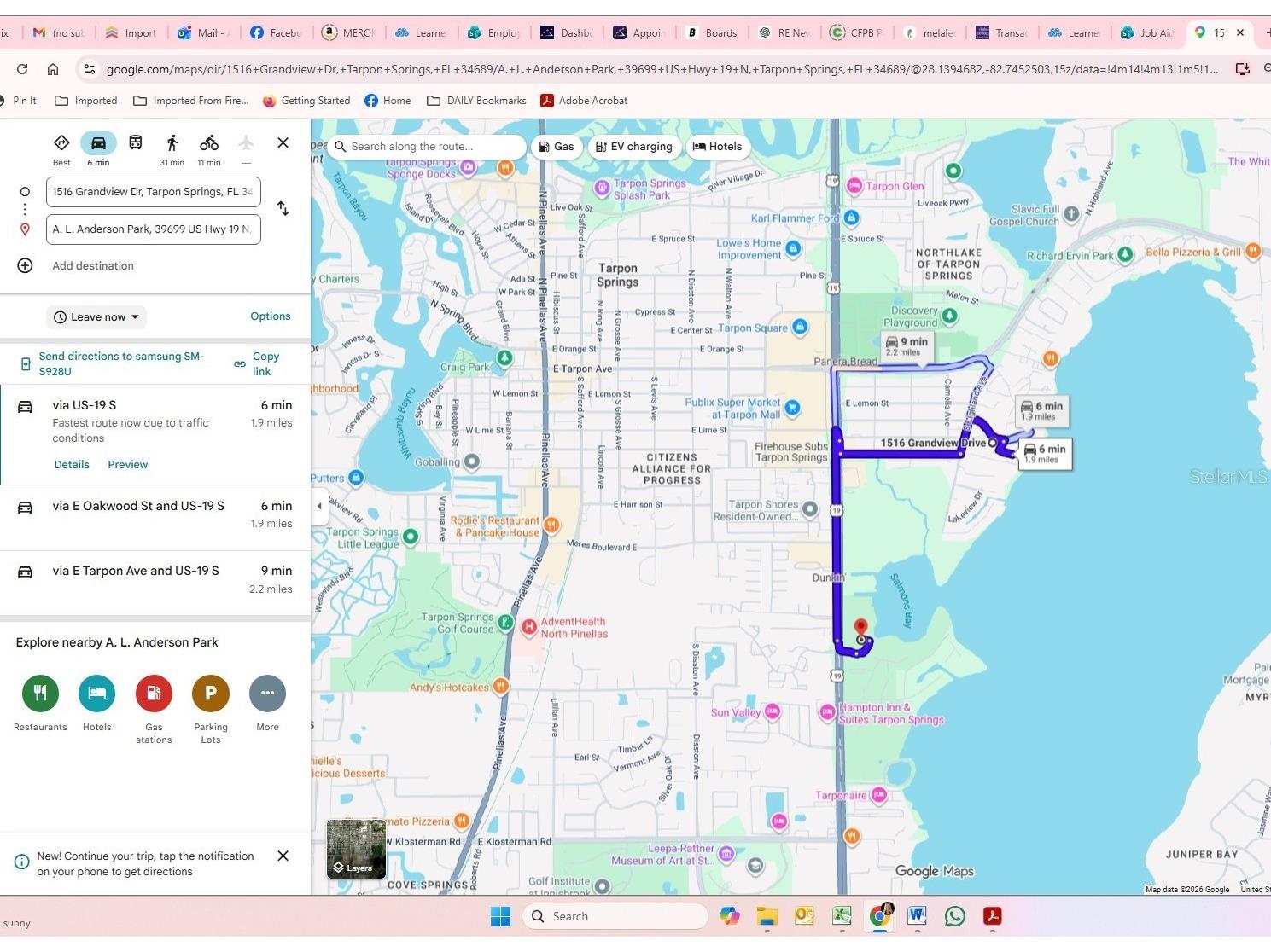Viewport: 1271px width, 952px height.
Task: Open route Options
Action: (x=271, y=316)
